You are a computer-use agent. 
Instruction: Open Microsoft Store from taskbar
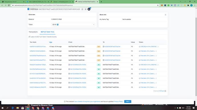coord(23,108)
